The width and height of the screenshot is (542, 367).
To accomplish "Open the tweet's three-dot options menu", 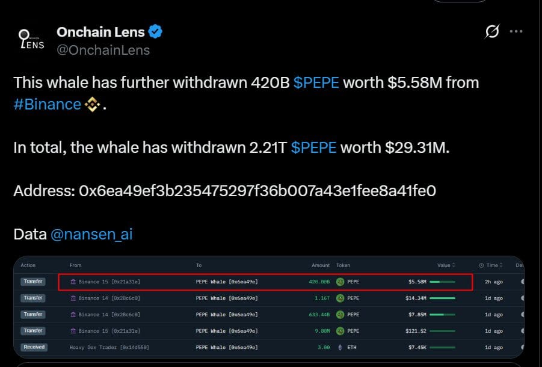I will coord(516,32).
